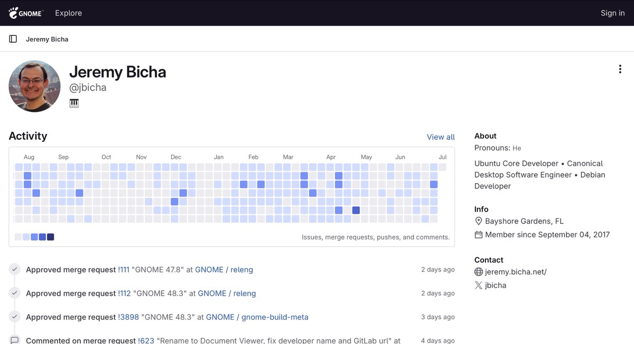Click the Aug month label in calendar
The image size is (634, 344).
[29, 157]
